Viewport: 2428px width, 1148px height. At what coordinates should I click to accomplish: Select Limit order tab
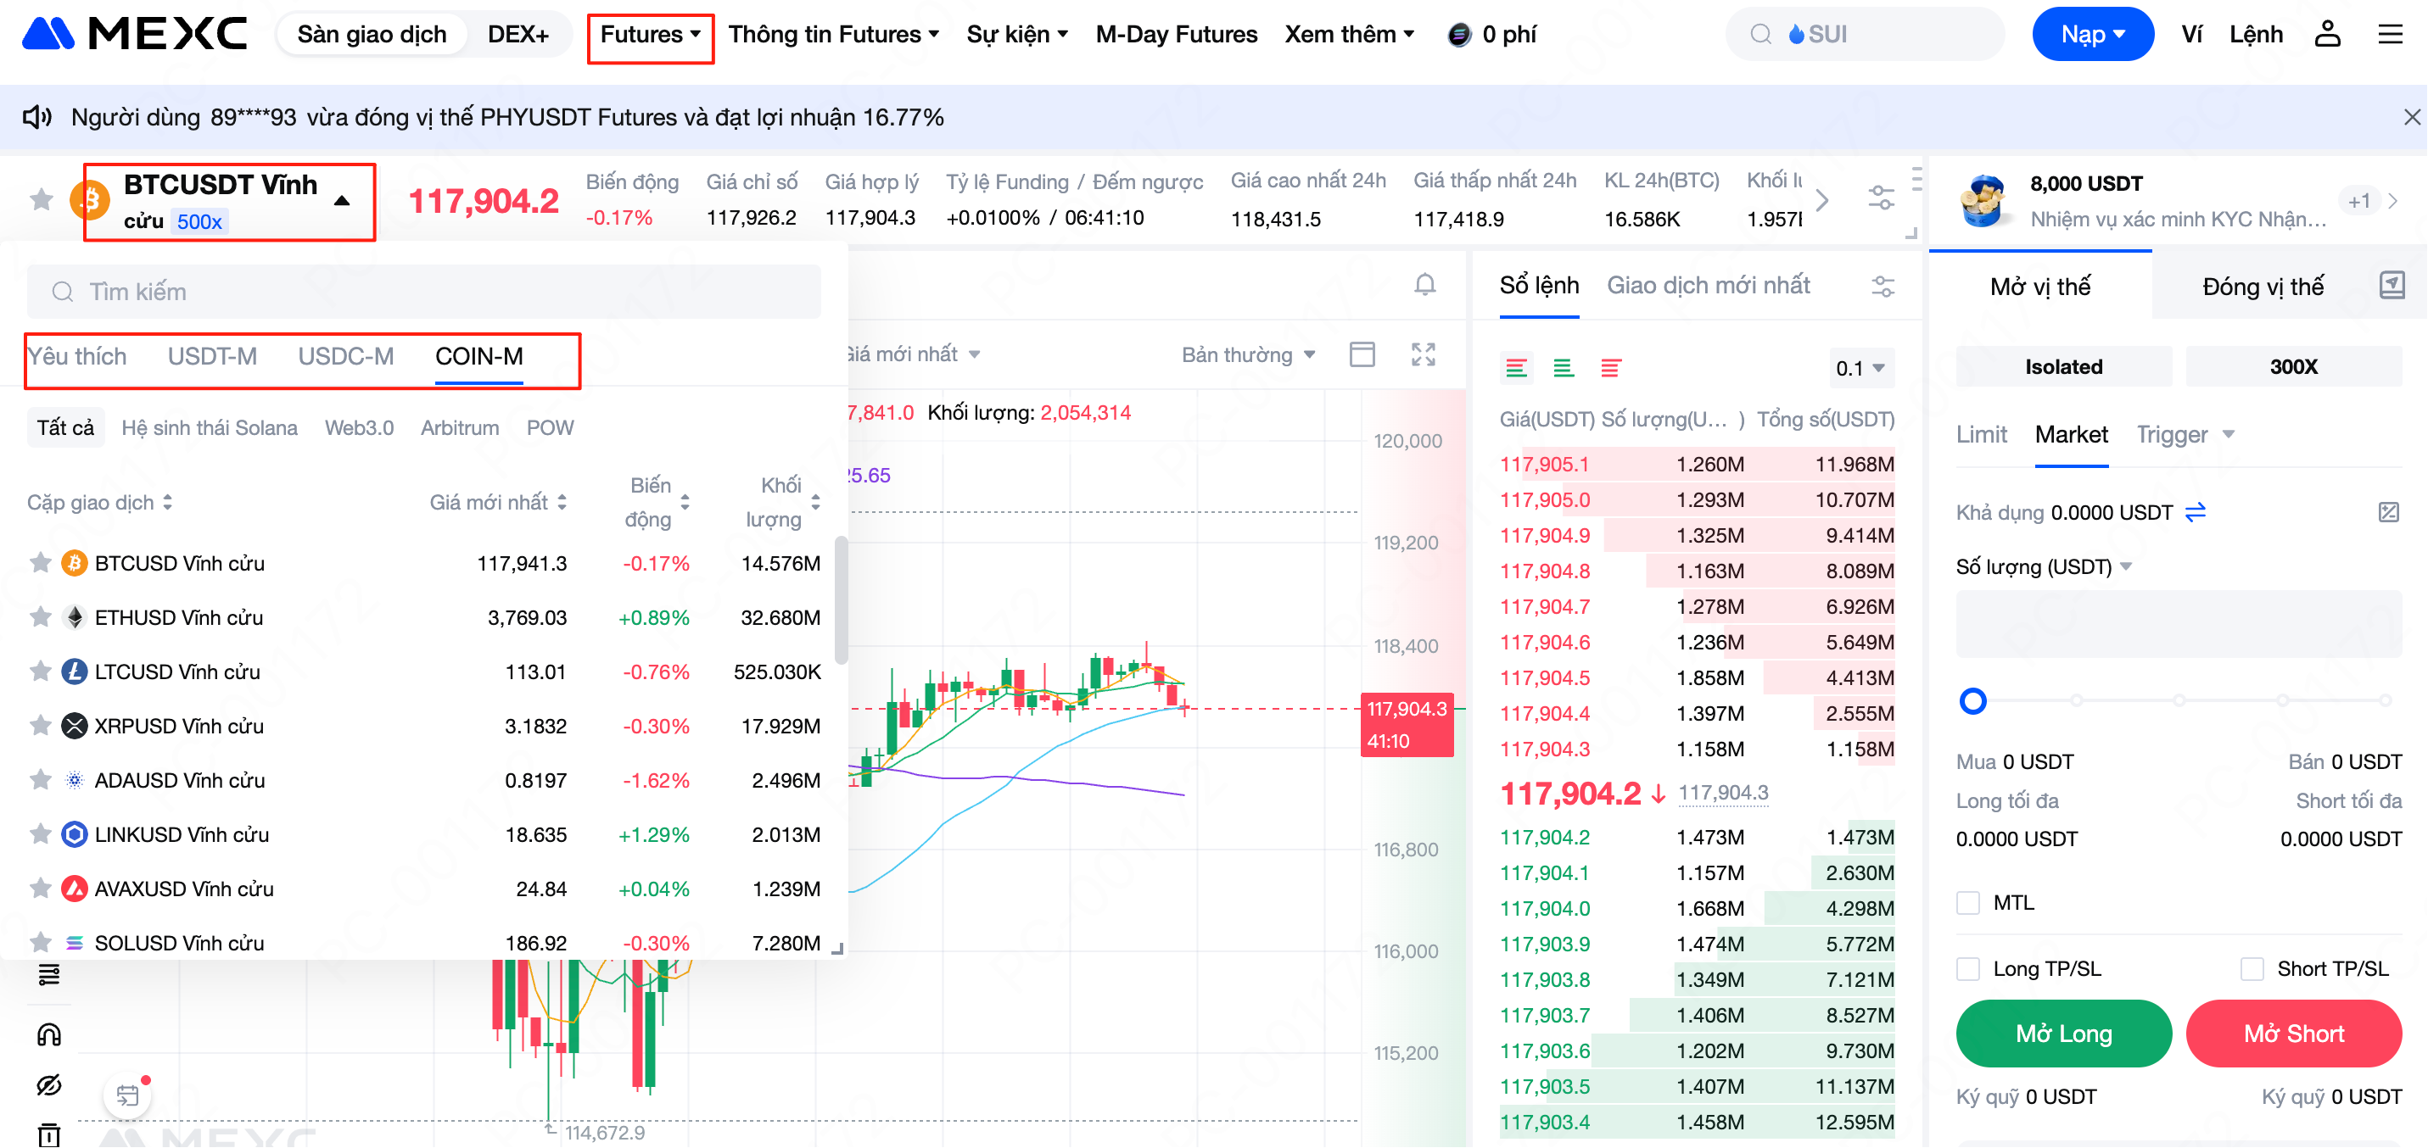click(1981, 435)
